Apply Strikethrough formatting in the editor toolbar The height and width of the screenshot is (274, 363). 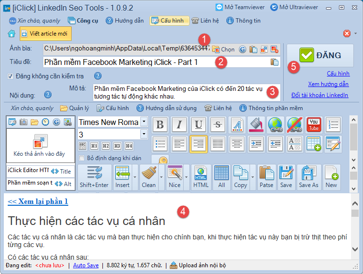[218, 125]
